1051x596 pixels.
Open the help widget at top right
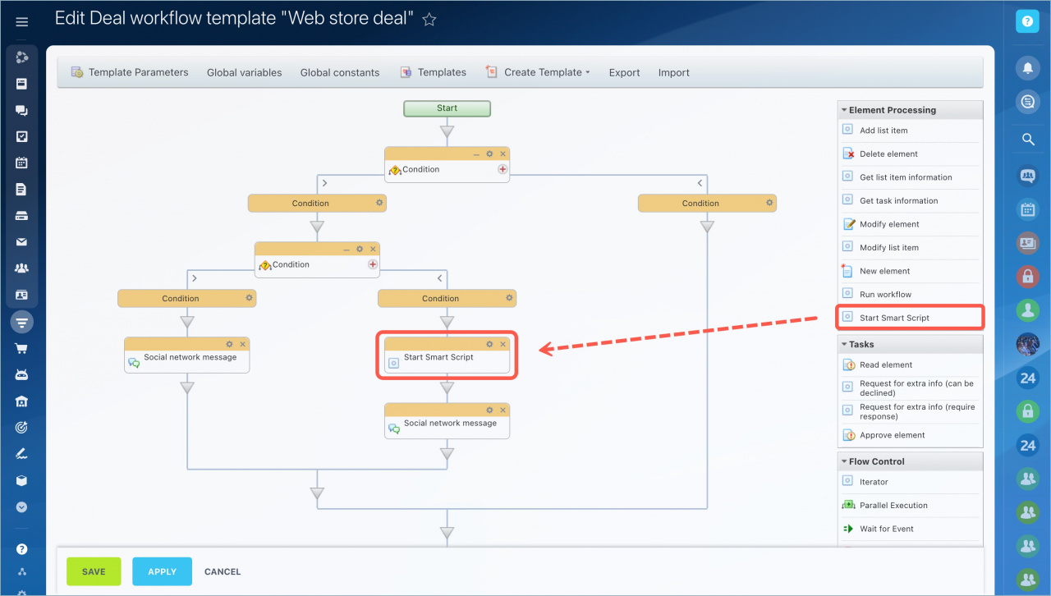(1027, 21)
